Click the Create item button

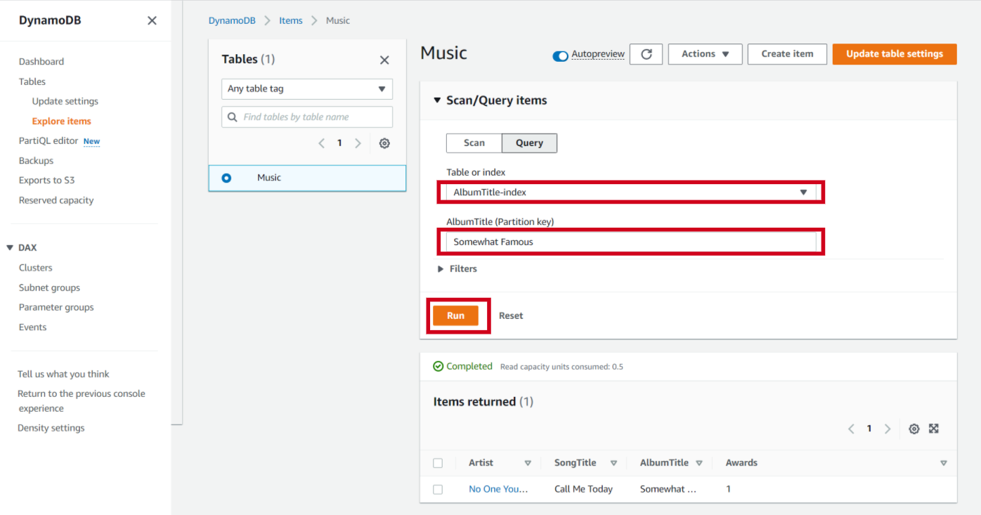[x=787, y=54]
